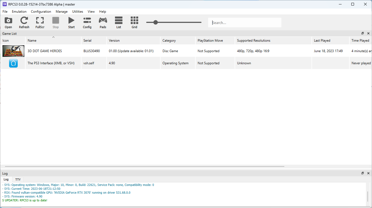Click the RPCS3 is up to date log line
This screenshot has height=208, width=372.
point(25,200)
